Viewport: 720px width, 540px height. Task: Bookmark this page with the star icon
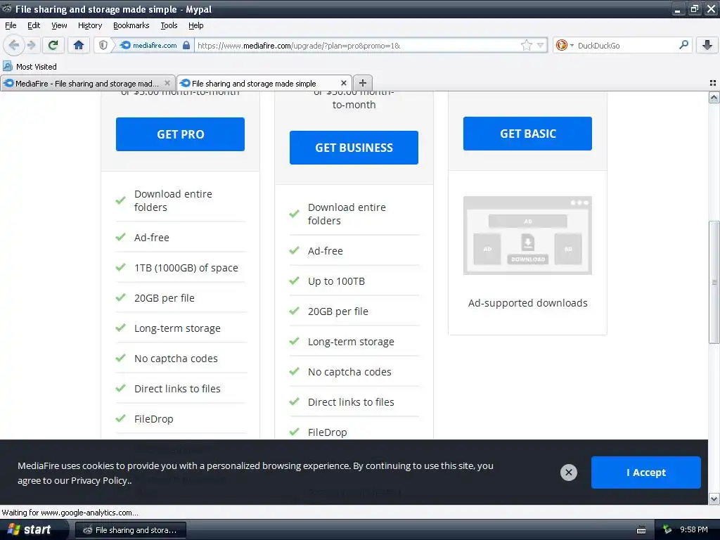pyautogui.click(x=526, y=45)
